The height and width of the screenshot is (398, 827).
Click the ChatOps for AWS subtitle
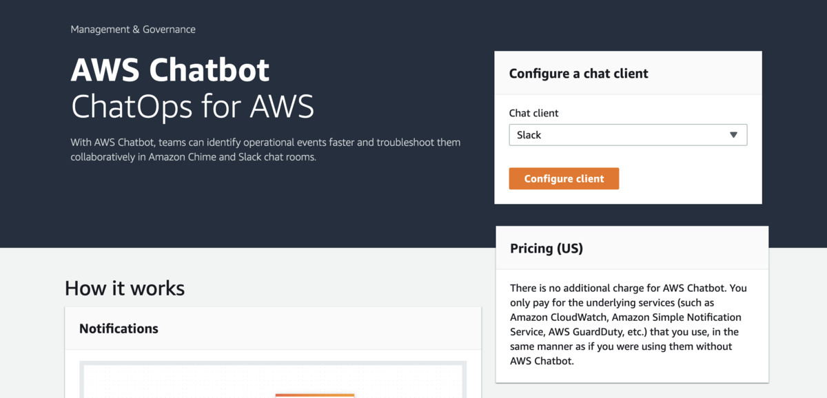[192, 106]
